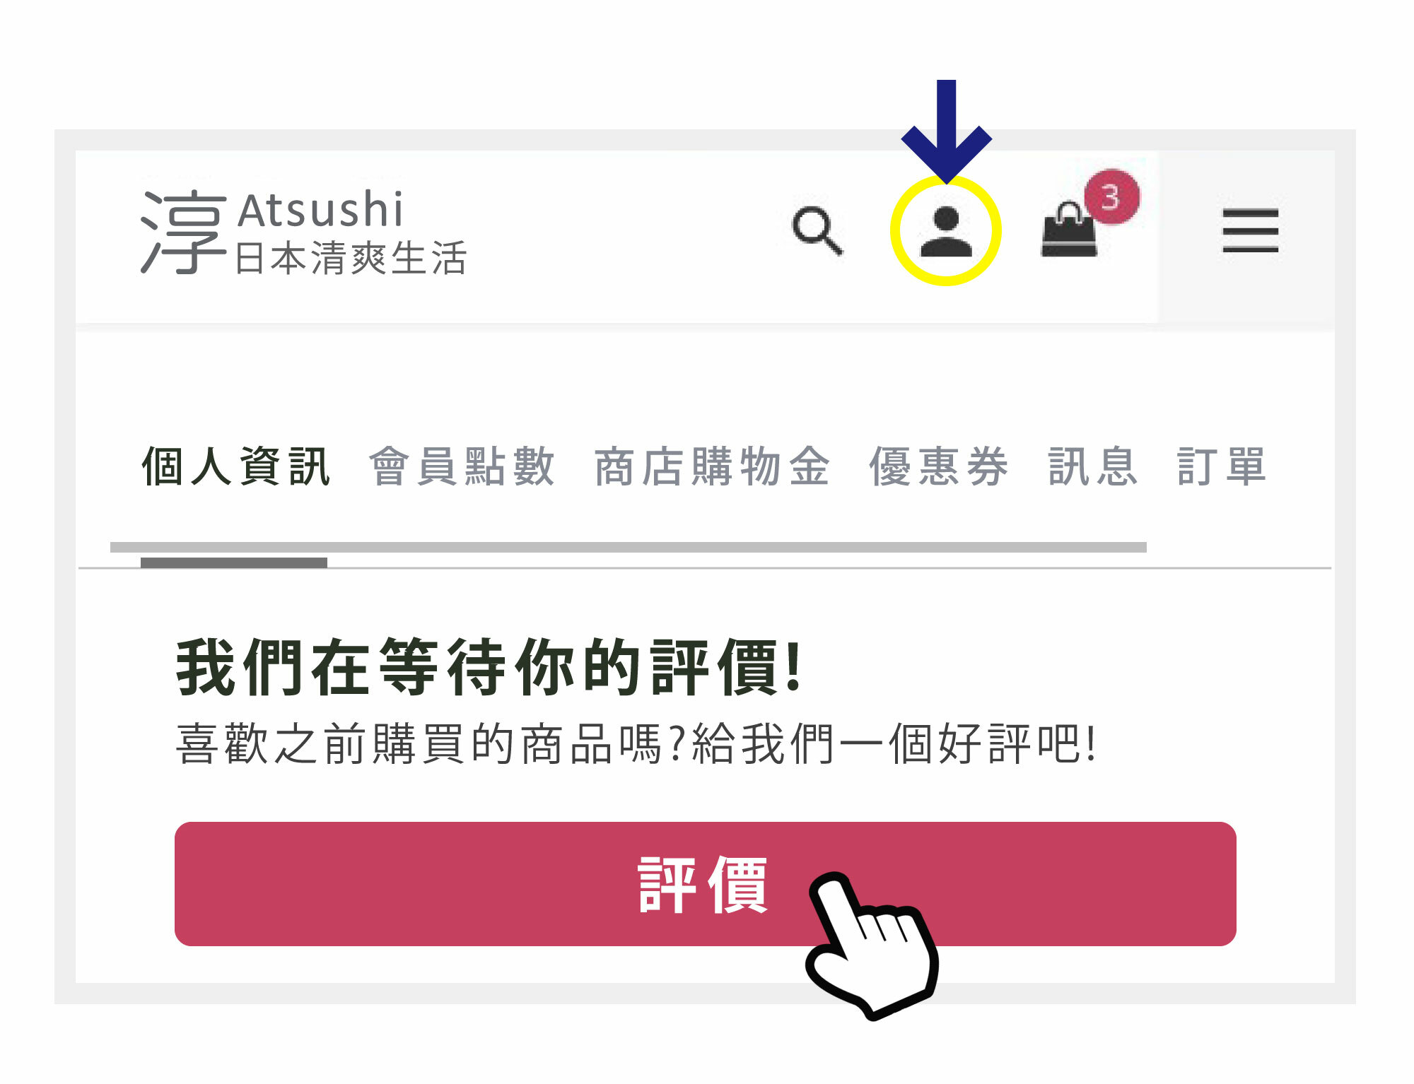This screenshot has height=1084, width=1414.
Task: Click the red 評價 button
Action: (x=706, y=884)
